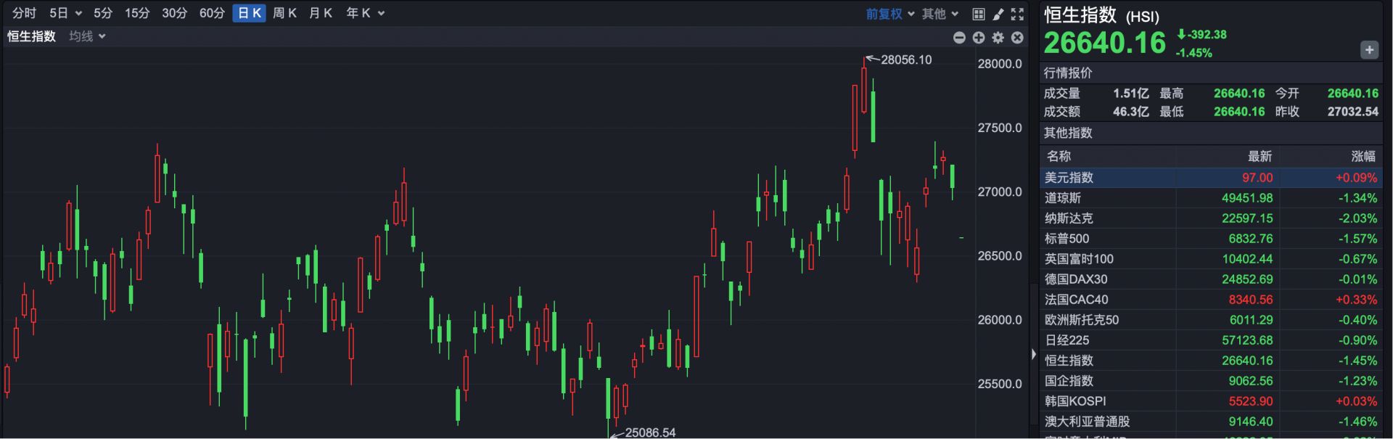Zoom out chart with minus icon
Screen dimensions: 1393x439
959,38
